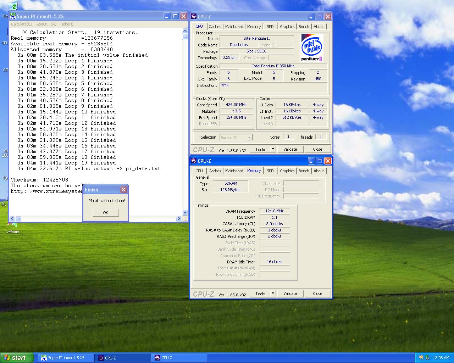Screen dimensions: 454x363
Task: Click Super PI horizontal scrollbar right arrow
Action: [x=179, y=219]
